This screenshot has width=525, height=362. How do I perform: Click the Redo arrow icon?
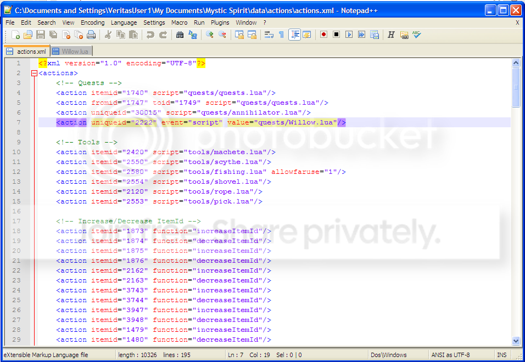click(163, 35)
